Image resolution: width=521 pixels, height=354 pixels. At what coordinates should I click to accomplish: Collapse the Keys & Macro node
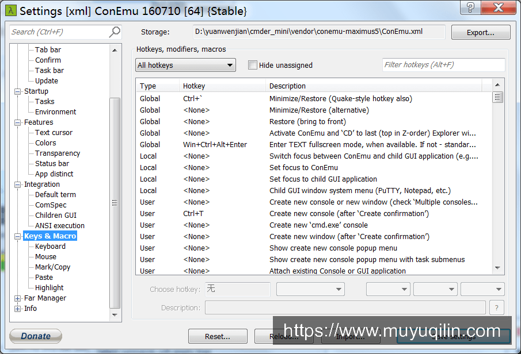[x=18, y=236]
